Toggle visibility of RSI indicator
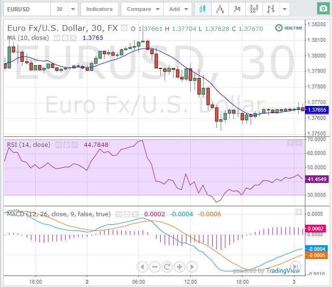The height and width of the screenshot is (287, 332). (x=59, y=145)
